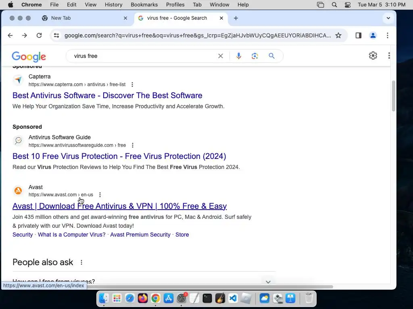Open the Chrome app menu

31,5
